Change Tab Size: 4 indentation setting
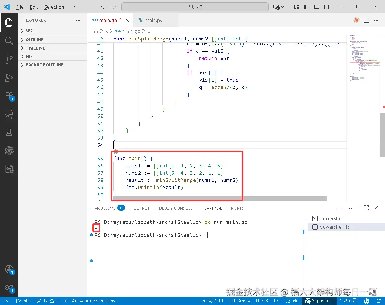The image size is (385, 305). tap(239, 301)
